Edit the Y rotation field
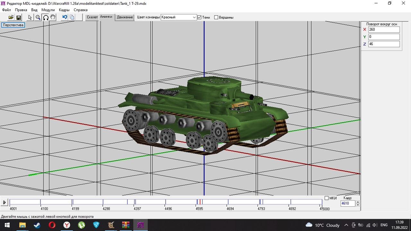Viewport: 411px width, 231px height. (x=384, y=37)
